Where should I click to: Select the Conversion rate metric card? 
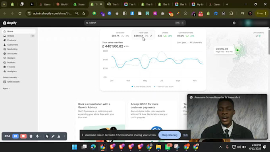click(186, 35)
